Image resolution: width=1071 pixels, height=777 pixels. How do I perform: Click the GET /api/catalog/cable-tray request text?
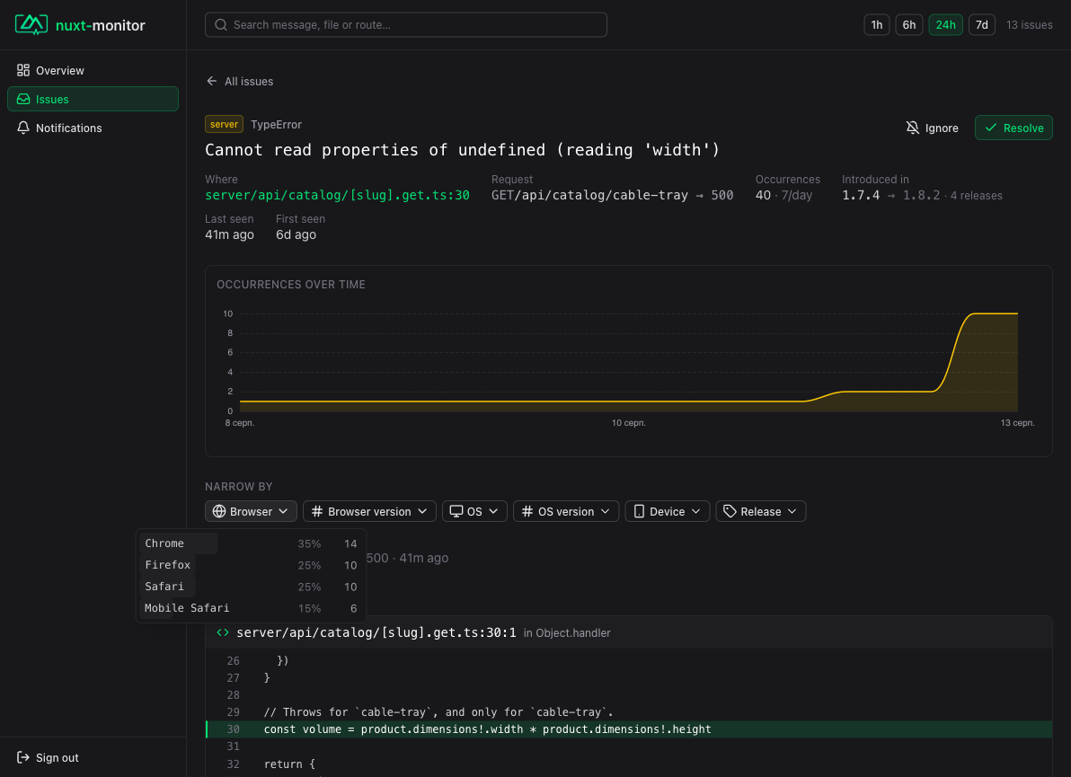pyautogui.click(x=589, y=195)
